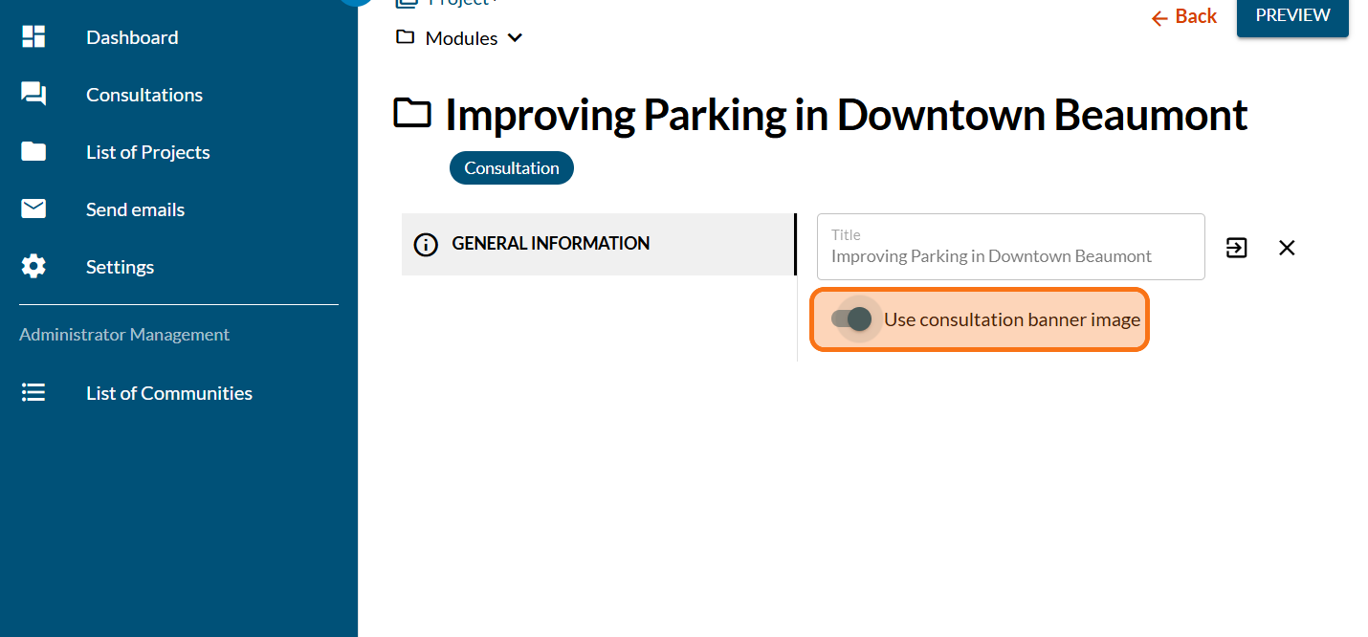Click the Use consultation banner image label

click(x=1012, y=319)
